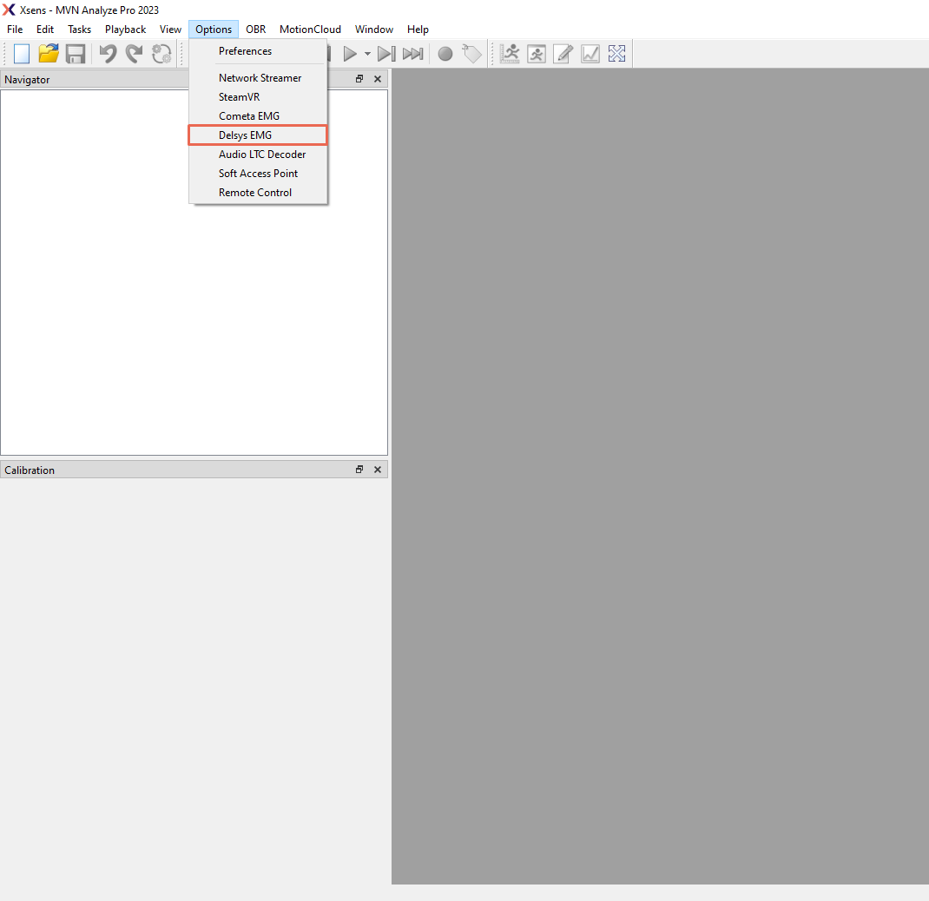This screenshot has height=901, width=929.
Task: Open the Edit menu
Action: (45, 29)
